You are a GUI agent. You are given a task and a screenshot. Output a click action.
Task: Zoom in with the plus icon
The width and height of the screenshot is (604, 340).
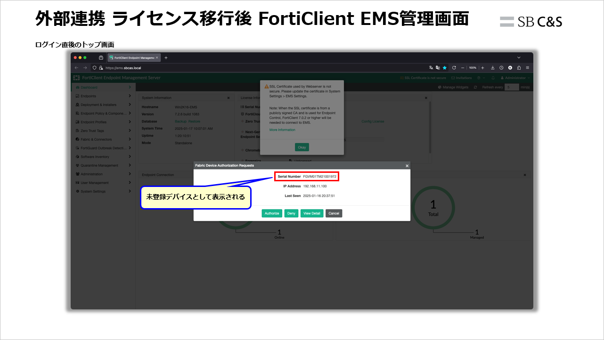pos(482,68)
